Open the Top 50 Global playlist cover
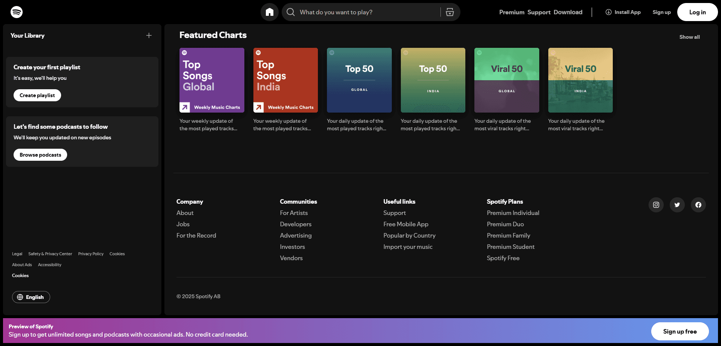This screenshot has height=346, width=721. (359, 80)
